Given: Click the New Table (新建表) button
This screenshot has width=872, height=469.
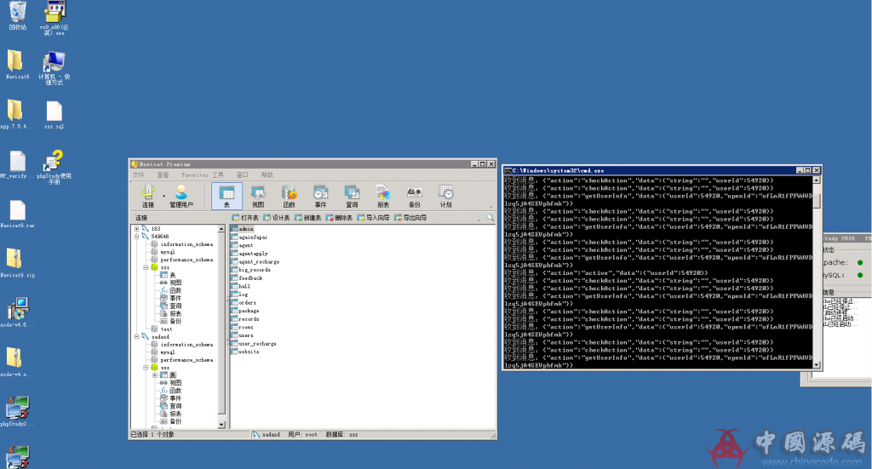Looking at the screenshot, I should tap(308, 218).
